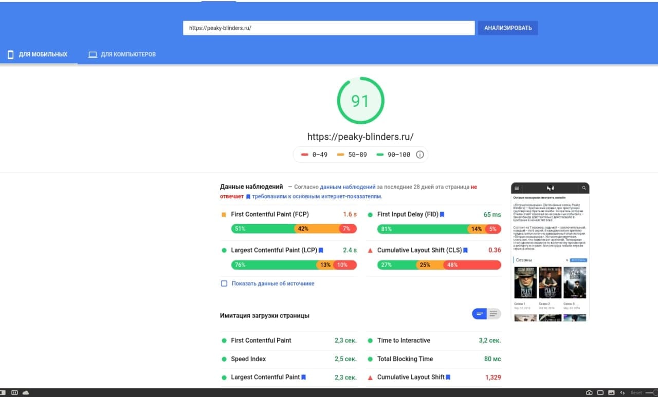
Task: Click the https://peaky-blinders.ru/ heading under the score
Action: pyautogui.click(x=360, y=137)
